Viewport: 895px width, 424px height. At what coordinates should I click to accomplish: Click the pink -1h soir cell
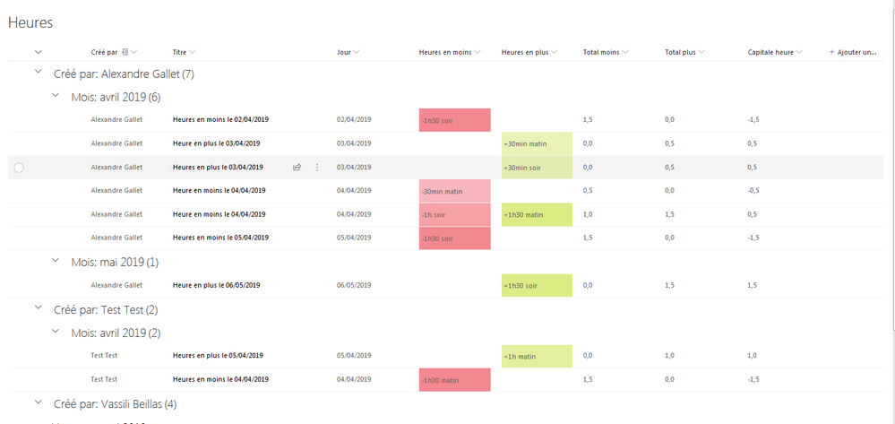pyautogui.click(x=454, y=214)
